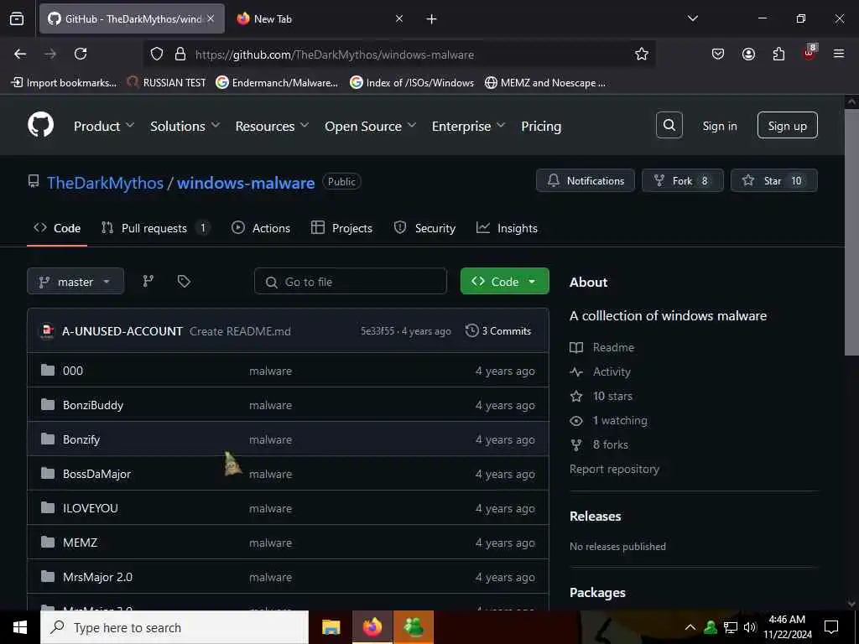Expand the Resources menu
The width and height of the screenshot is (859, 644).
(x=273, y=126)
